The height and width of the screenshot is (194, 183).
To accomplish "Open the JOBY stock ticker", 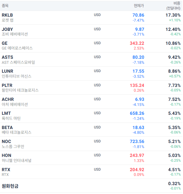I will click(7, 29).
